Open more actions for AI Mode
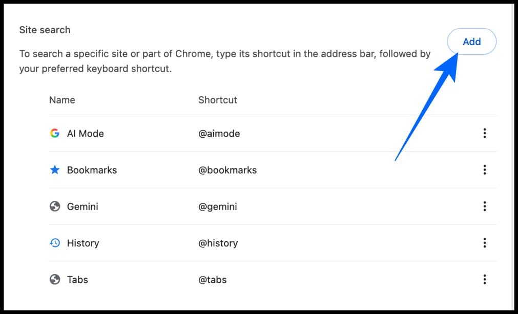518x314 pixels. [x=484, y=133]
